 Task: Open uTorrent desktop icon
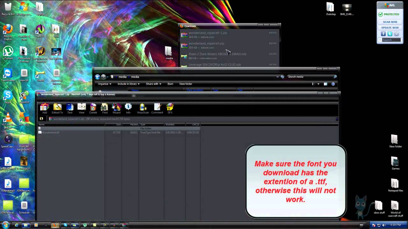[8, 53]
